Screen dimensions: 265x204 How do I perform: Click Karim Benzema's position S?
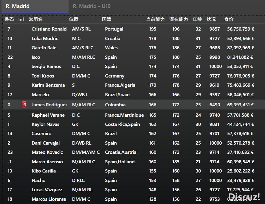click(73, 85)
